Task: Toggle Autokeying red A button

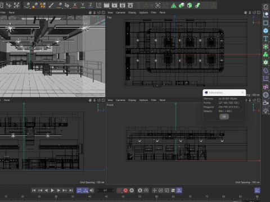Action: [x=125, y=190]
